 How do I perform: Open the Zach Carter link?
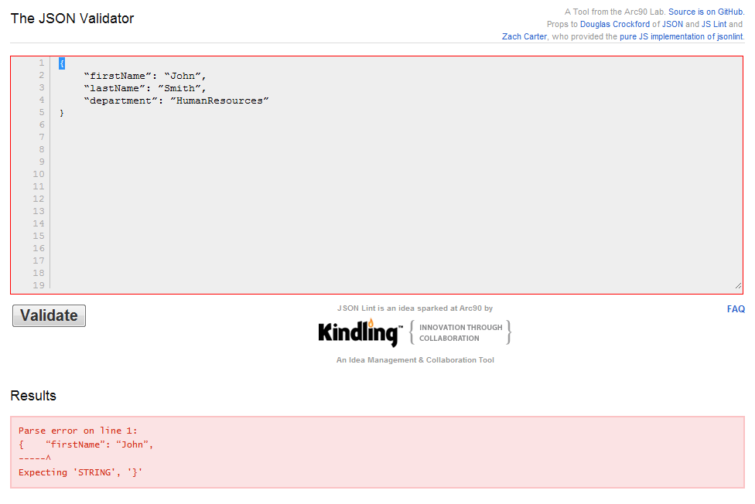click(x=524, y=36)
